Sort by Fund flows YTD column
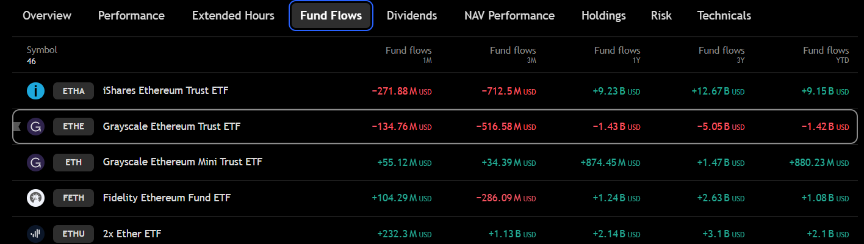 [x=826, y=51]
